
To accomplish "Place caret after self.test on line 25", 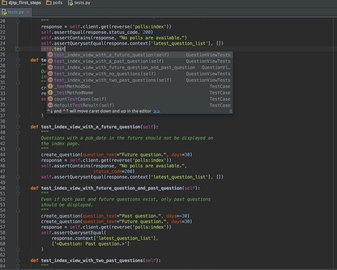I will coord(65,49).
